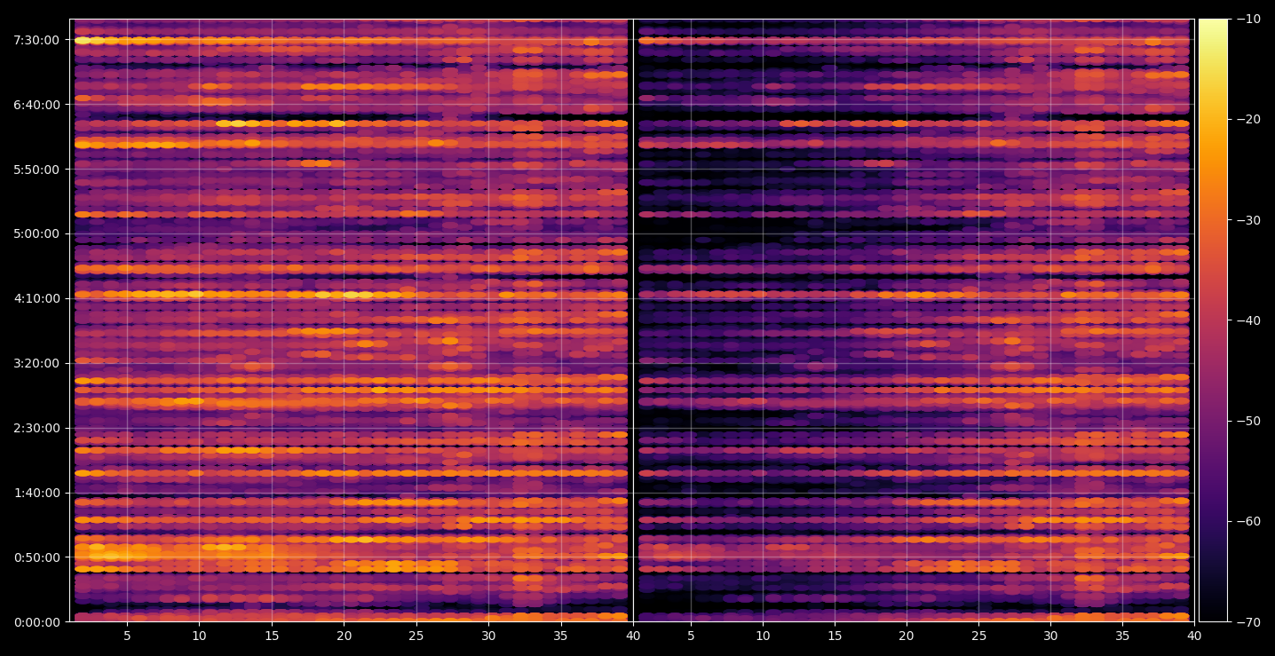Image resolution: width=1275 pixels, height=656 pixels.
Task: Click x-axis tick 5 under right heatmap
Action: click(x=690, y=636)
